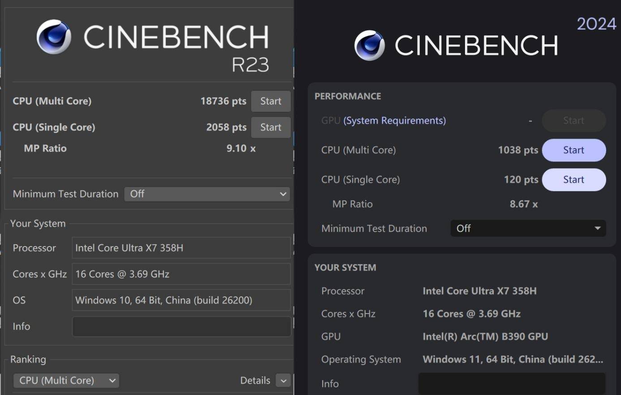Screen dimensions: 621x395
Task: Start the Cinebench 2024 CPU Single Core test
Action: (x=574, y=179)
